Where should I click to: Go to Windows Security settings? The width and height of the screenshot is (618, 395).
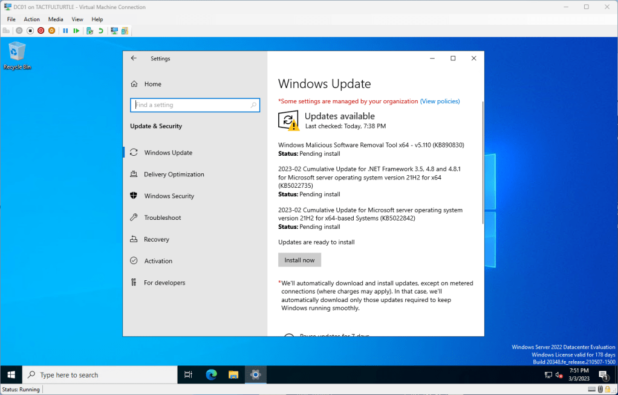pos(169,196)
